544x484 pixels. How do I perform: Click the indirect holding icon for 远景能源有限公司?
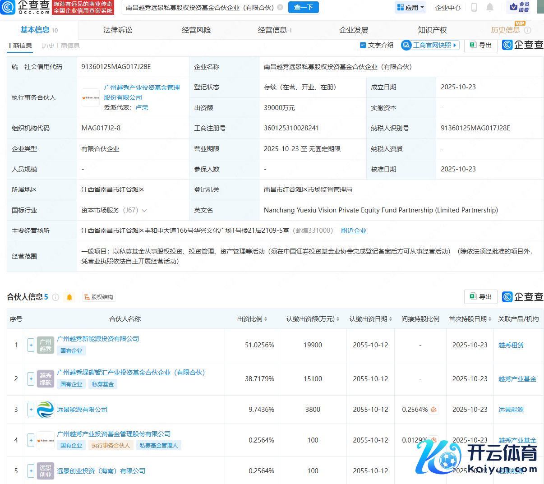(433, 410)
